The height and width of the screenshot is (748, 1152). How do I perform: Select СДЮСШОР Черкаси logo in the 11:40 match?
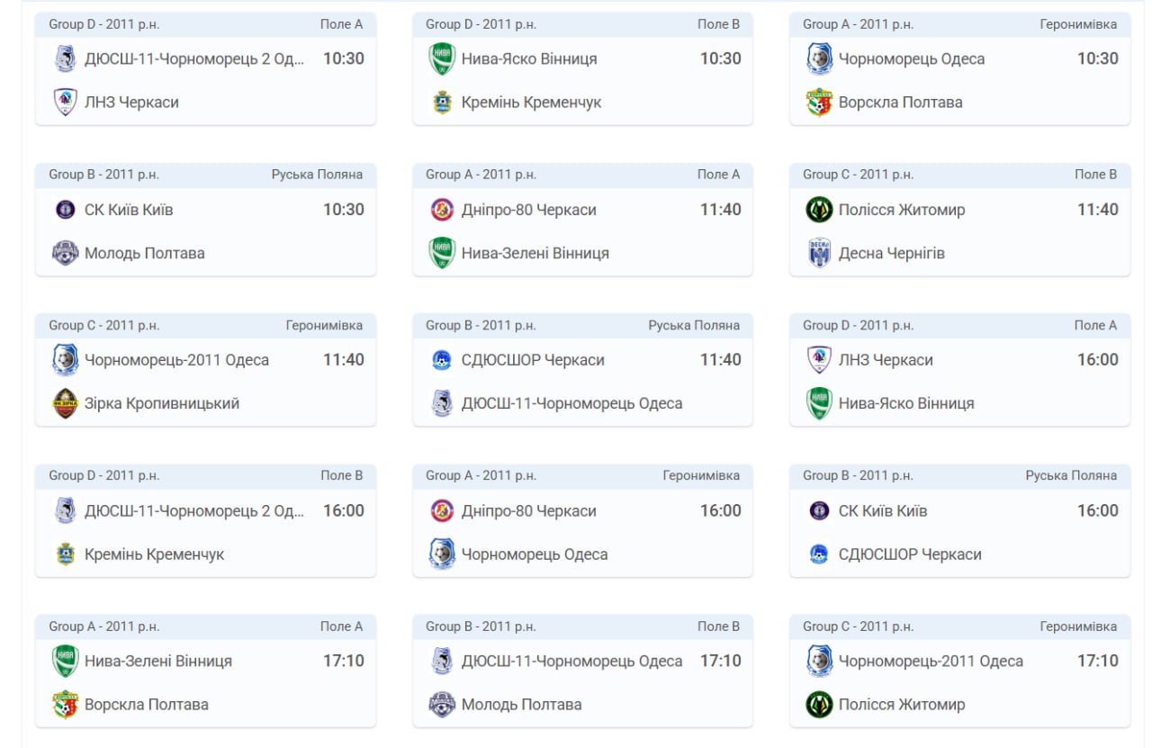click(442, 360)
